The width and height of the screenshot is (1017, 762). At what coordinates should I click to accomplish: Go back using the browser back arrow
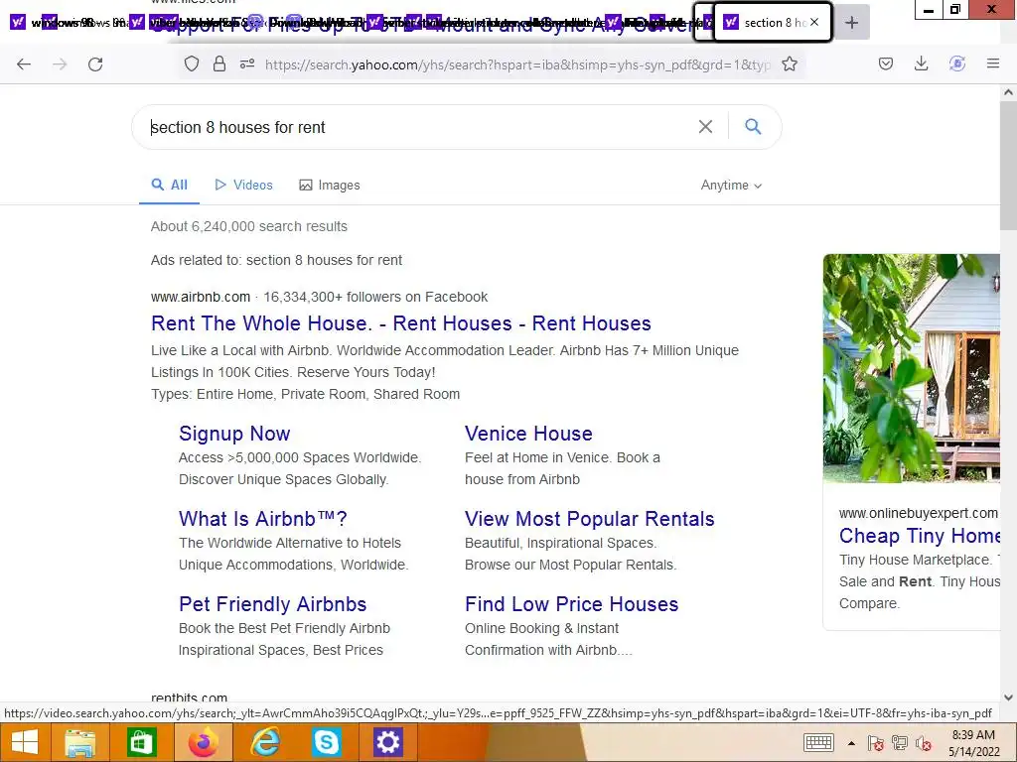pyautogui.click(x=24, y=64)
